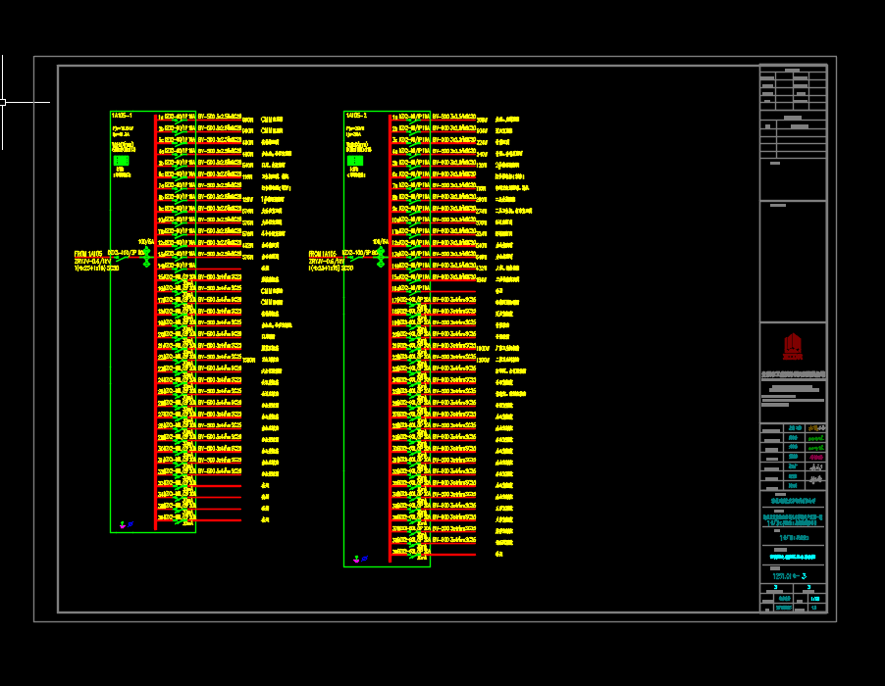Click the green main incoming switch in panel 1A105-1
This screenshot has width=885, height=686.
click(123, 258)
